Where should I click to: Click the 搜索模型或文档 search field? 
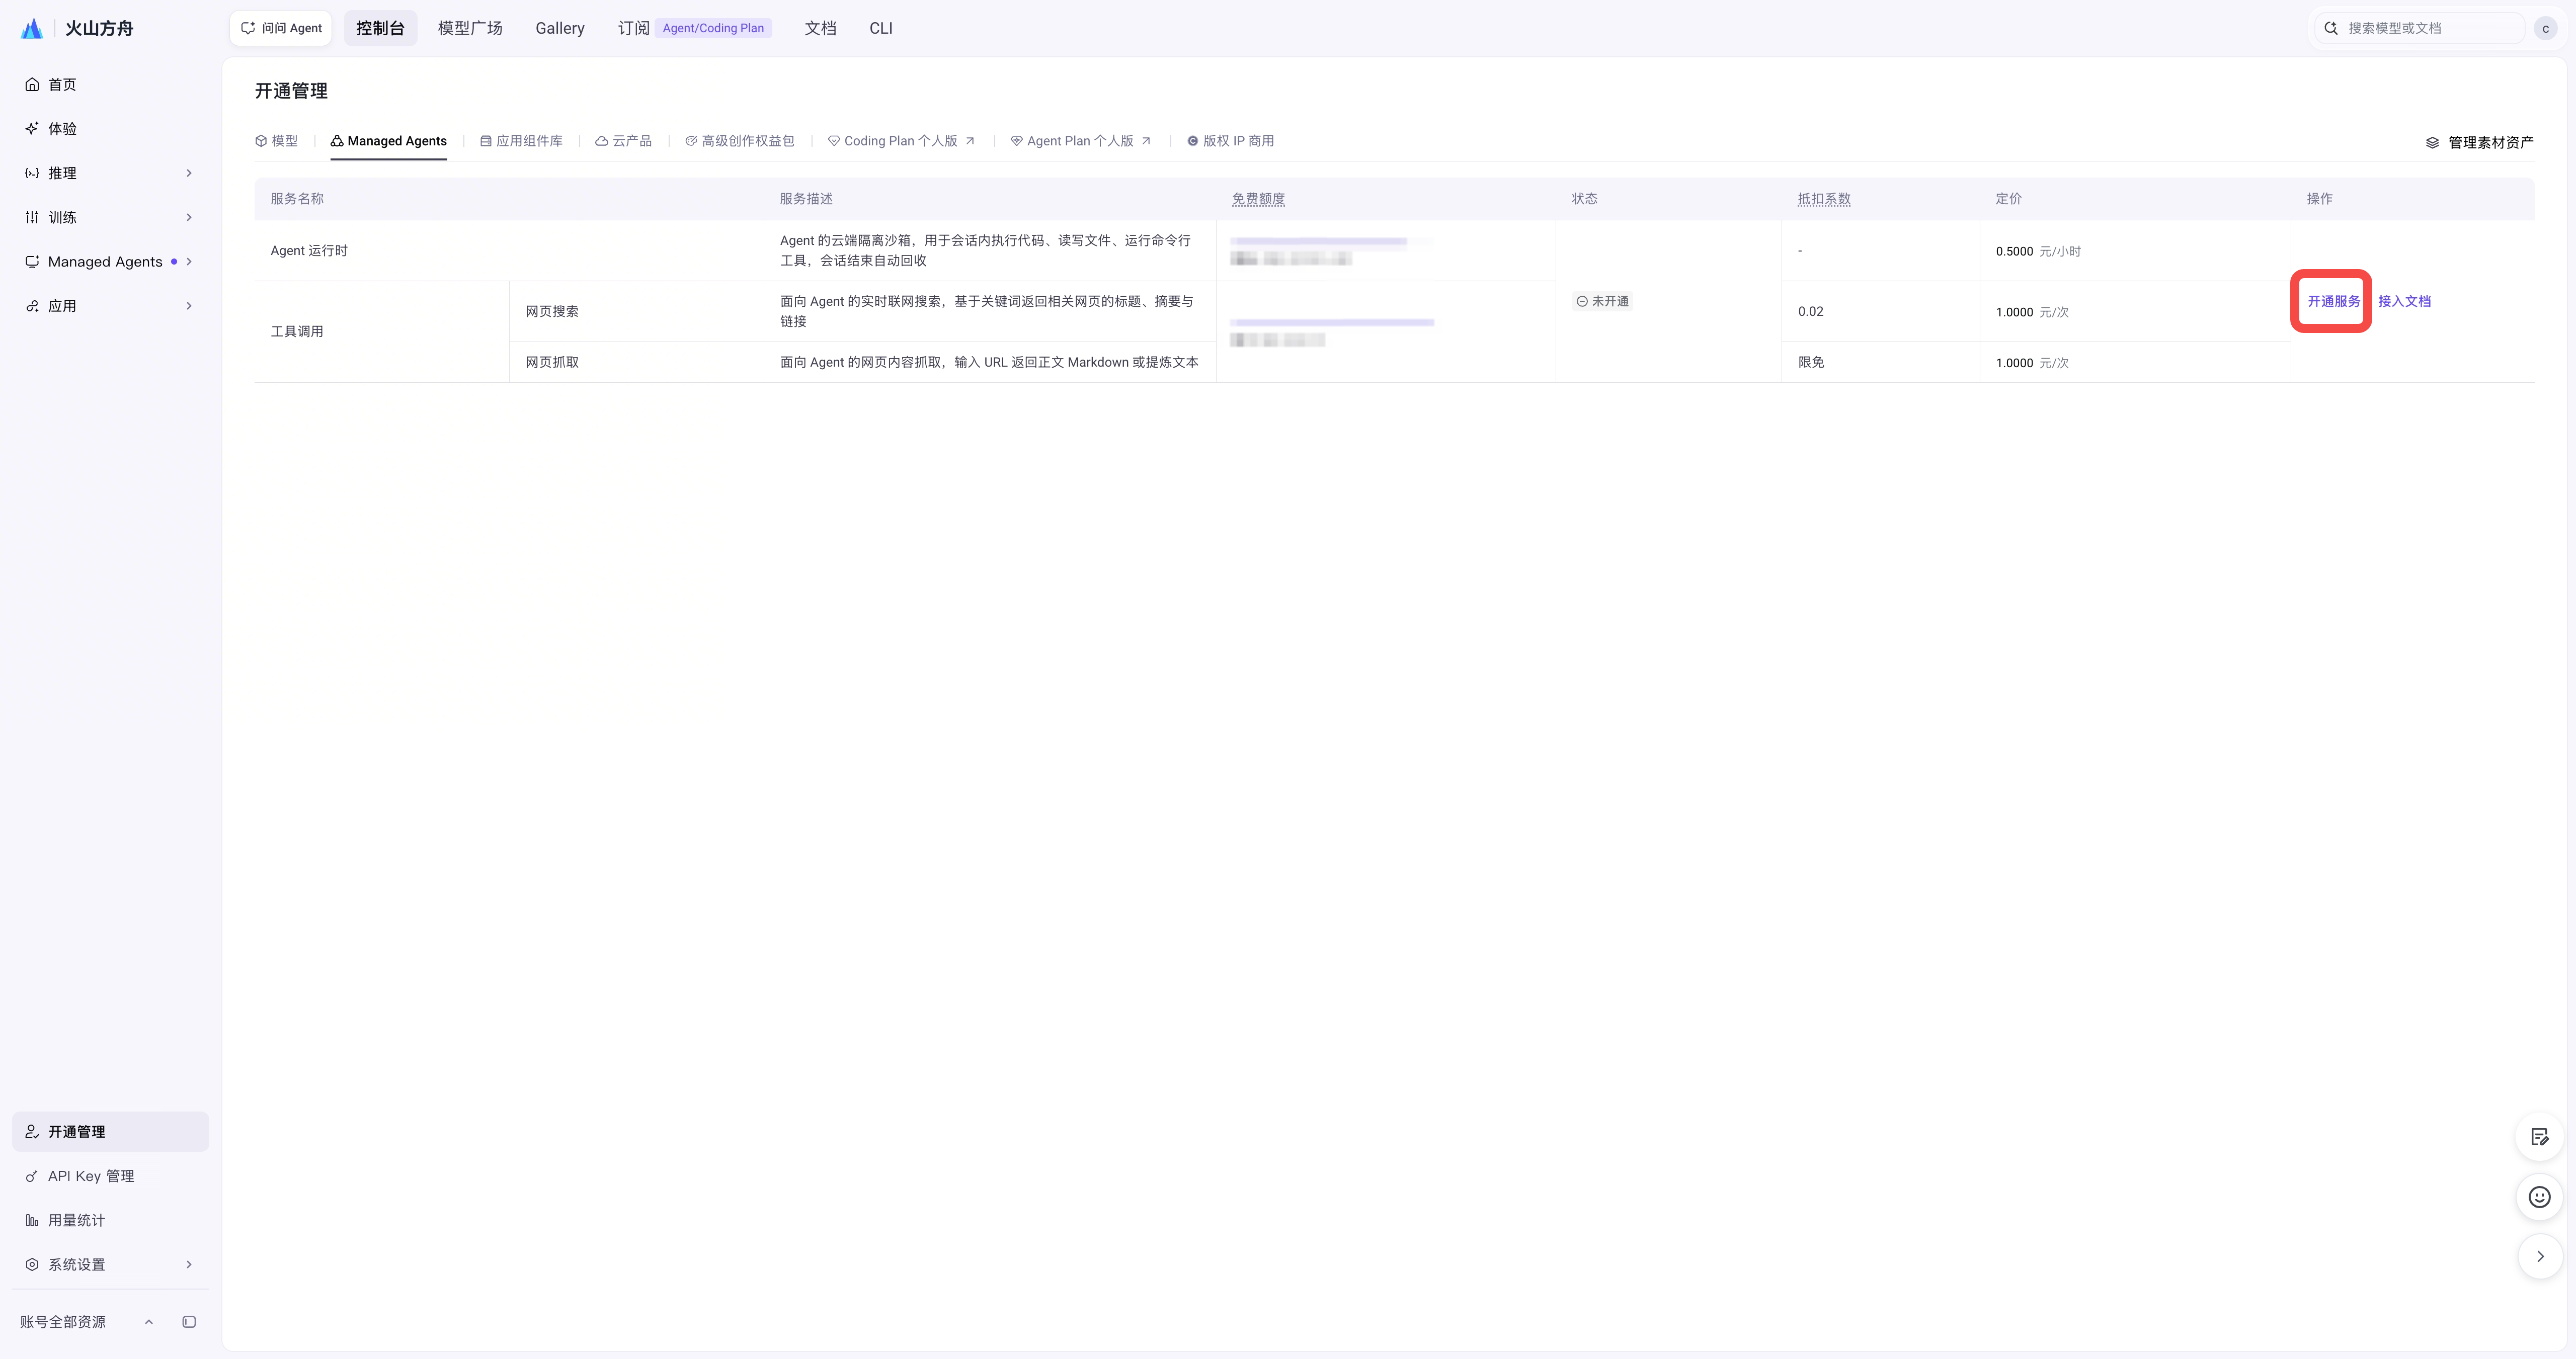coord(2420,28)
